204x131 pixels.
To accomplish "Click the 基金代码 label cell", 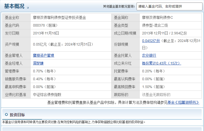I will [x=16, y=25].
